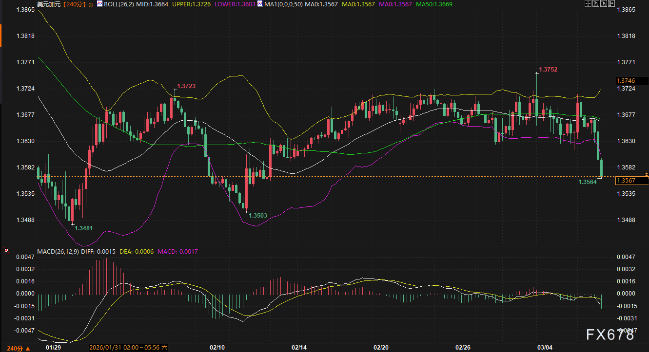The image size is (649, 352).
Task: Click the MA1 indicator chart icon
Action: pos(261,4)
